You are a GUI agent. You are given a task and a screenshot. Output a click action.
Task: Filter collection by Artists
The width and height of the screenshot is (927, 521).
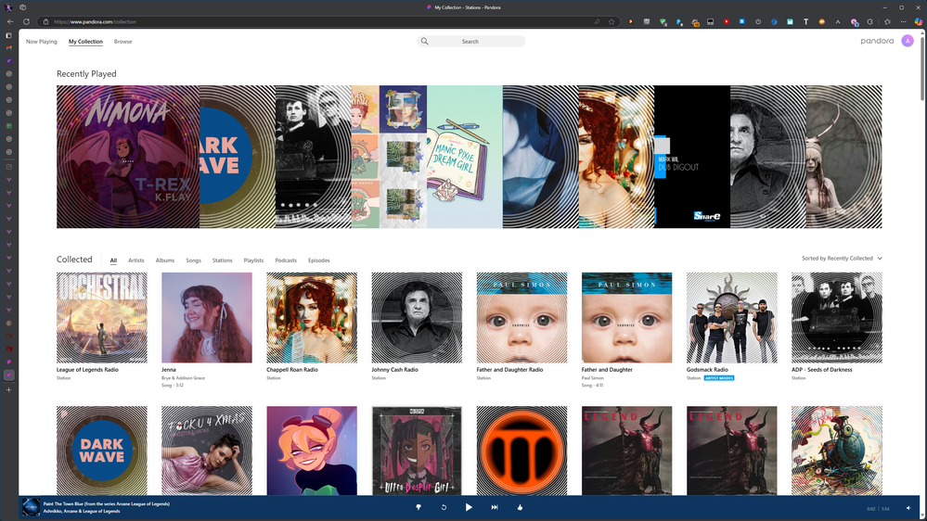pos(136,260)
